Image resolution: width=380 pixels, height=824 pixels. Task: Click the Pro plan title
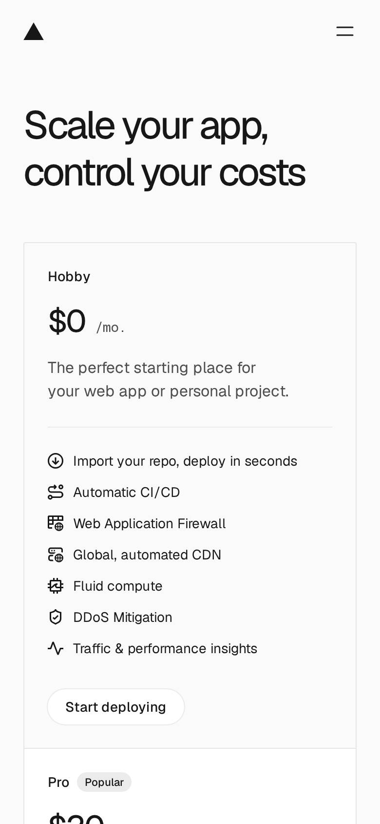58,782
